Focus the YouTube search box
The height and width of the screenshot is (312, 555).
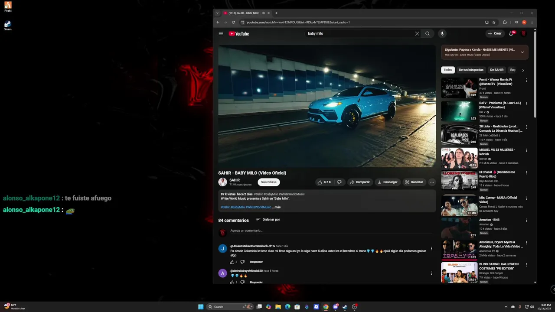click(x=359, y=33)
